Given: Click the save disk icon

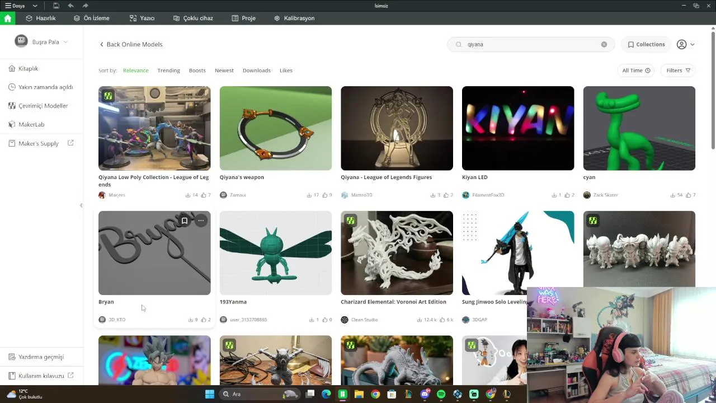Looking at the screenshot, I should click(x=56, y=6).
